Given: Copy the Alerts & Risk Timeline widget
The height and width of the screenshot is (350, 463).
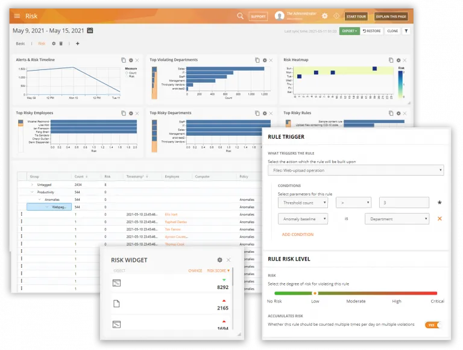Looking at the screenshot, I should [x=124, y=60].
